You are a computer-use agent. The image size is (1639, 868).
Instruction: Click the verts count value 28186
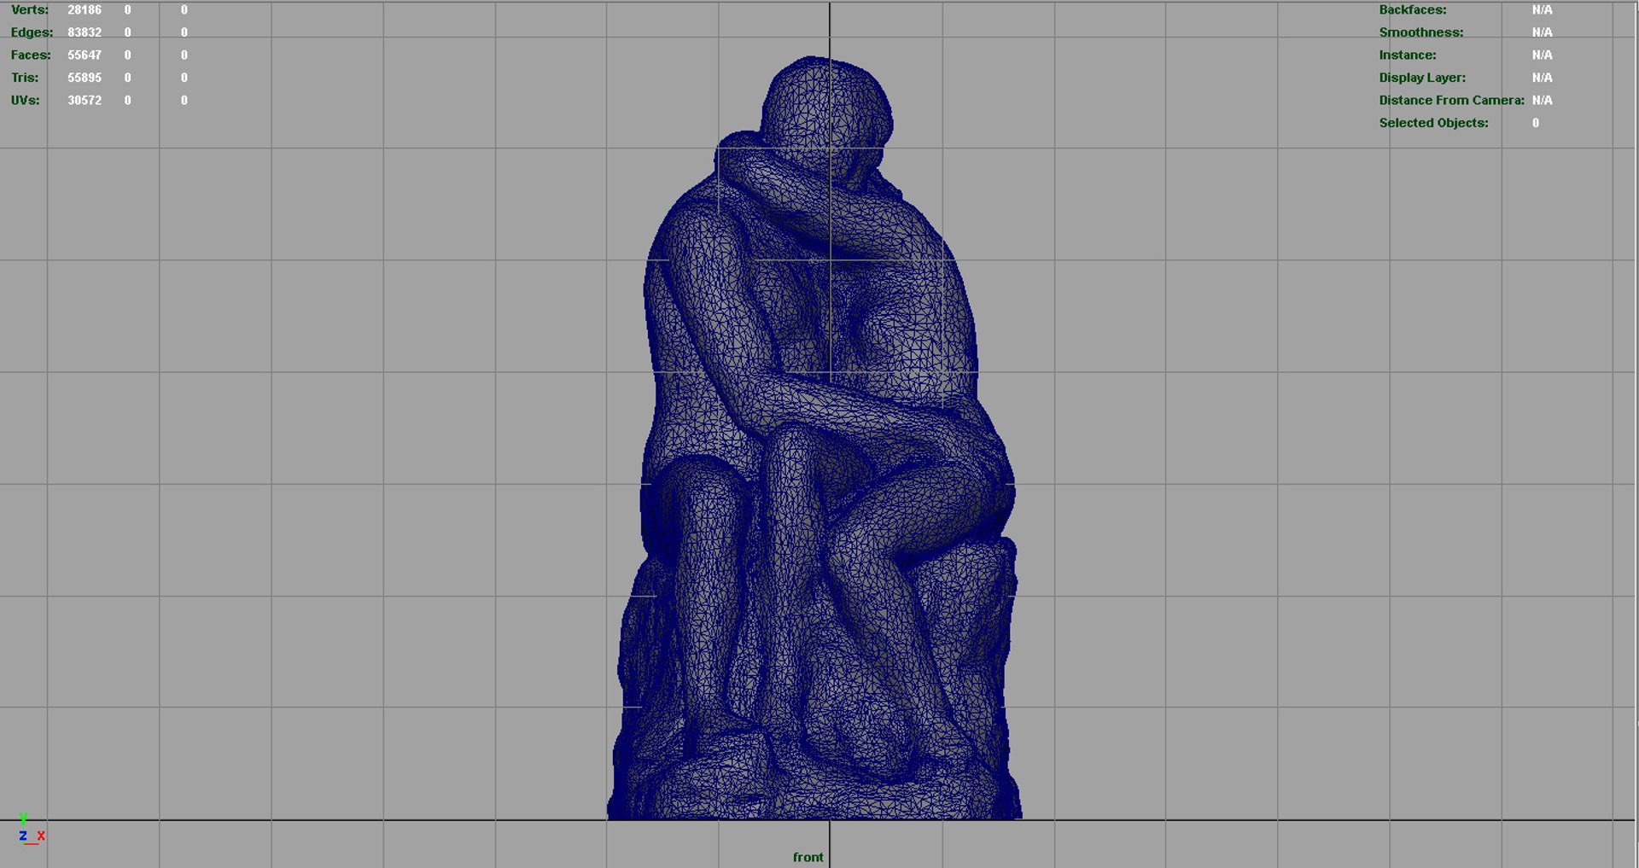tap(85, 9)
